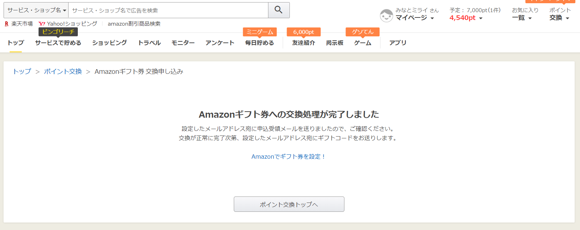
Task: Click the magnifying glass search icon
Action: pos(279,10)
